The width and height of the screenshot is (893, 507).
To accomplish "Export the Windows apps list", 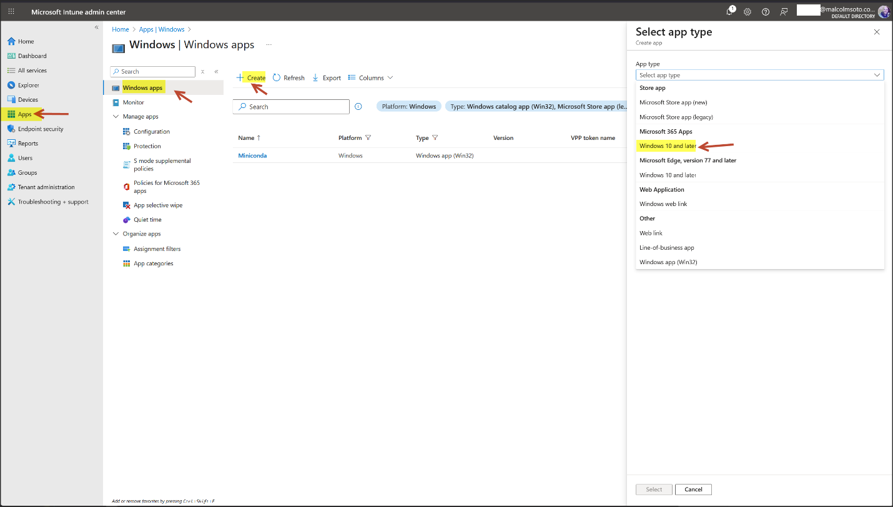I will click(x=327, y=78).
